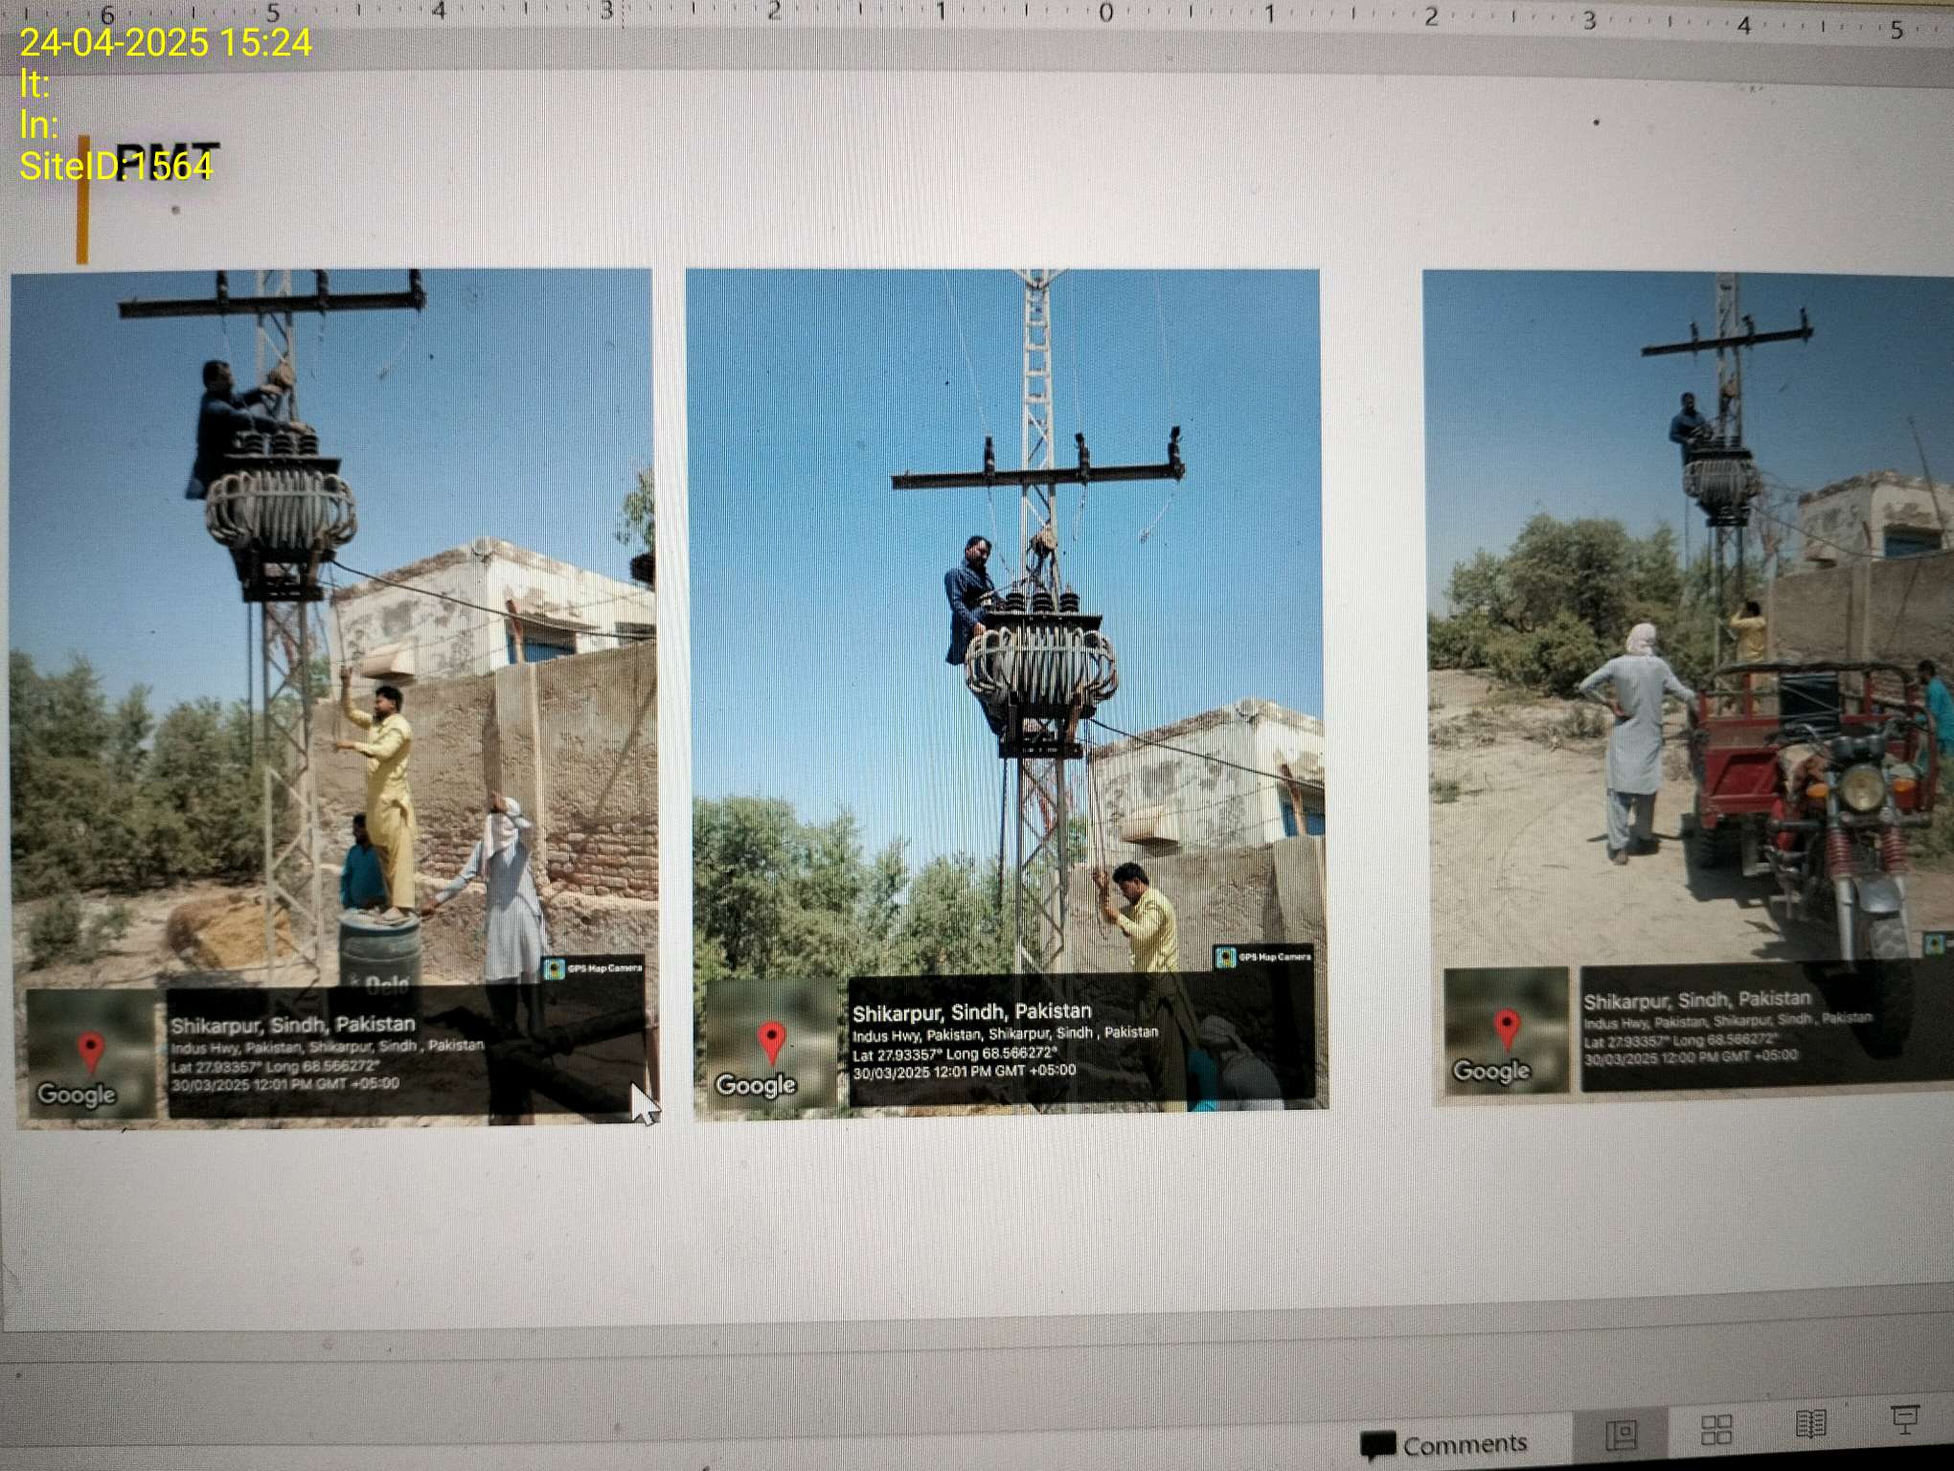Start Slide Show from status bar icon
The height and width of the screenshot is (1471, 1954).
pos(1904,1419)
